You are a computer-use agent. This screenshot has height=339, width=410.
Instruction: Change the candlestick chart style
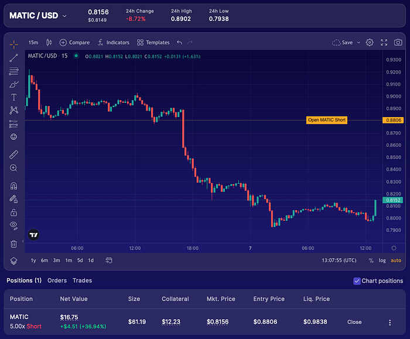click(49, 42)
